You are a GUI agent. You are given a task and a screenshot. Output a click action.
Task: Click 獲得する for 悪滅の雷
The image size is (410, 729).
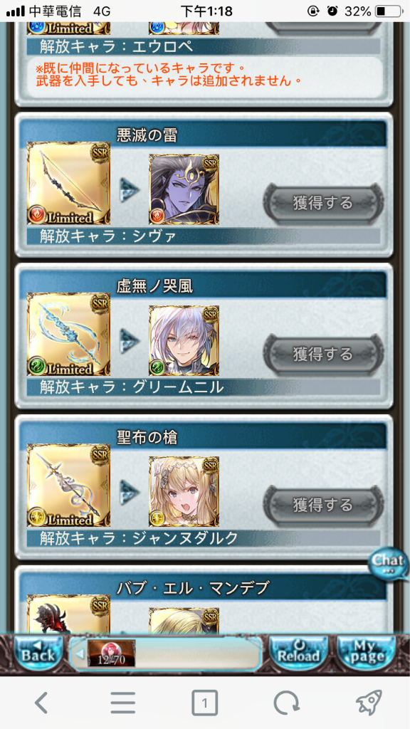324,203
